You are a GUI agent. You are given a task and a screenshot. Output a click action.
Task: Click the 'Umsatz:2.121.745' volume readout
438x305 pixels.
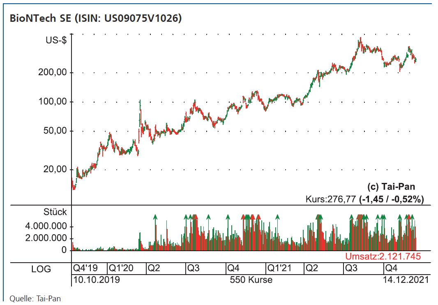click(x=383, y=256)
